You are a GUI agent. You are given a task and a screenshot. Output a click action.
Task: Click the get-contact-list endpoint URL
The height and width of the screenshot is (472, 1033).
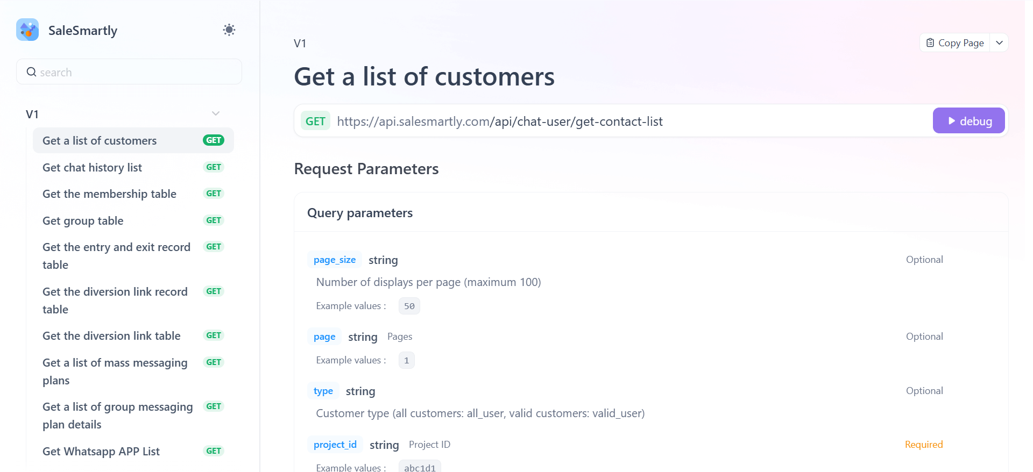(500, 121)
